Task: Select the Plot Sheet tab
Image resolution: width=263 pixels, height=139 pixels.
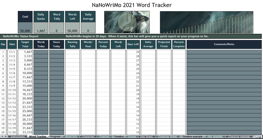Action: coord(147,137)
